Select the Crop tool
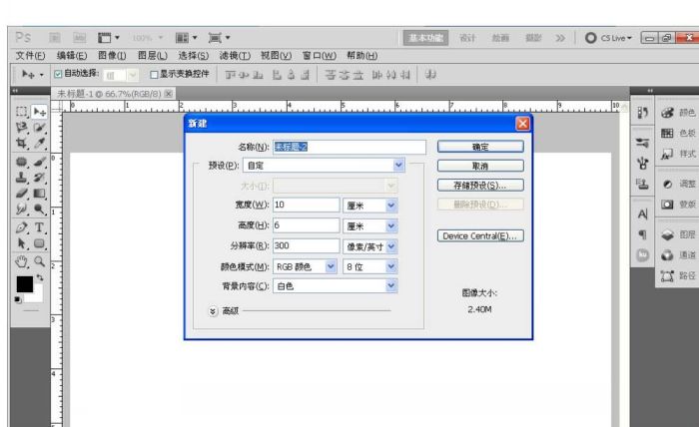The width and height of the screenshot is (699, 427). click(x=21, y=143)
